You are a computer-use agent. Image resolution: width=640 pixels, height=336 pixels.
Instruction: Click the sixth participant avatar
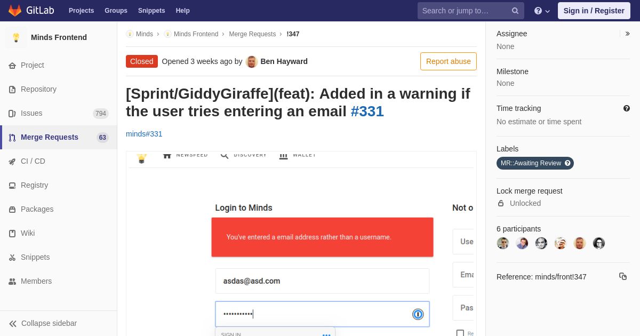click(599, 243)
